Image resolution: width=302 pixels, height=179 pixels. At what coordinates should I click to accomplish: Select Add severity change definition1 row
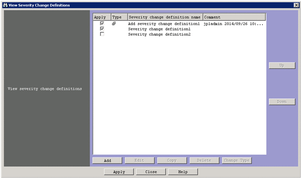point(164,24)
